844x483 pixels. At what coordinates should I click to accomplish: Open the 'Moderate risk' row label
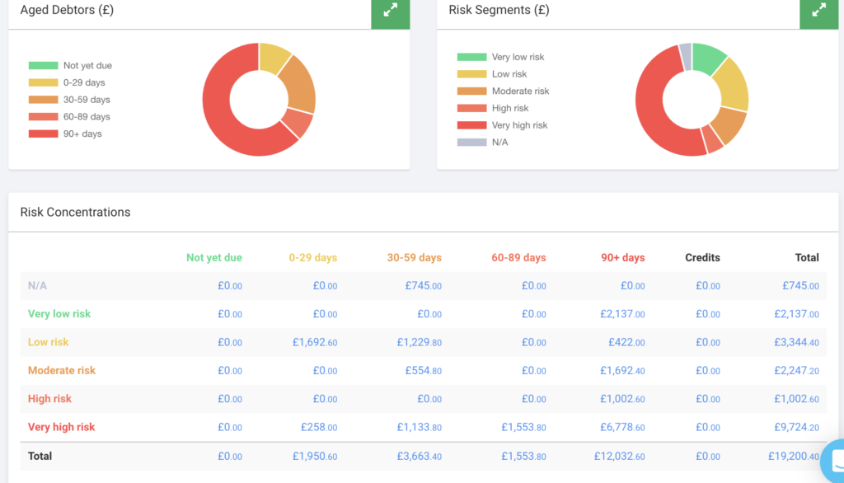pyautogui.click(x=62, y=371)
